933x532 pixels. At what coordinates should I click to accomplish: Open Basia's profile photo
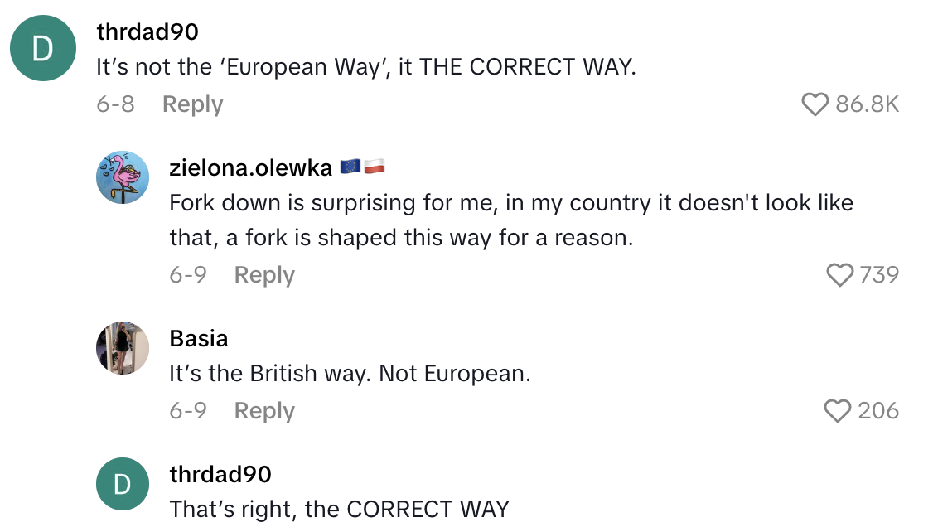point(122,348)
